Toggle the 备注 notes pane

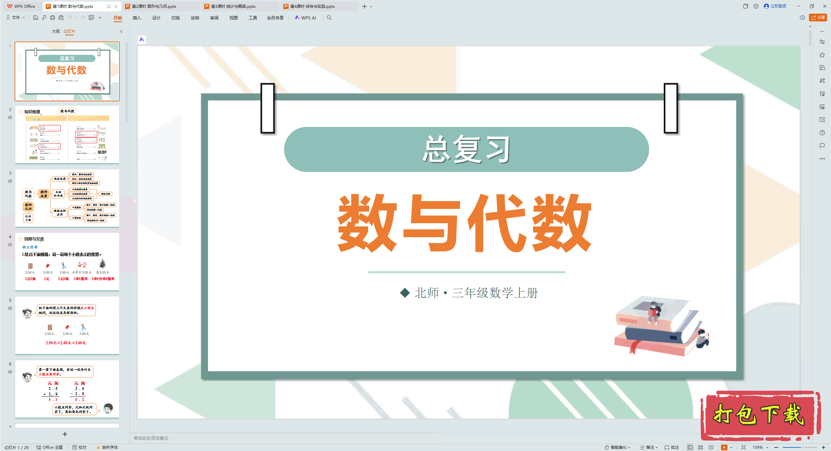coord(649,447)
